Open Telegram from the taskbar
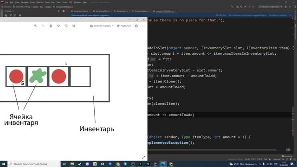The width and height of the screenshot is (297, 167). tap(125, 164)
